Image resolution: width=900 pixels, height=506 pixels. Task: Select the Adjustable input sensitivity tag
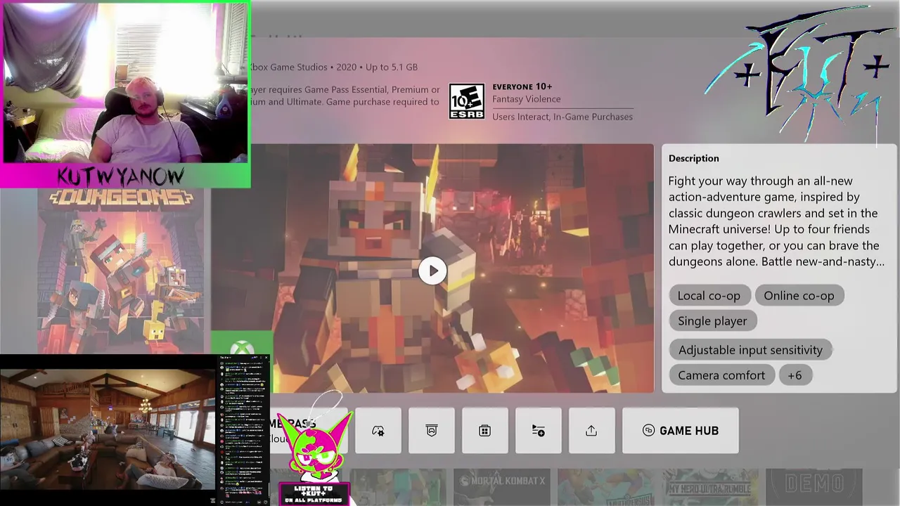click(x=750, y=350)
